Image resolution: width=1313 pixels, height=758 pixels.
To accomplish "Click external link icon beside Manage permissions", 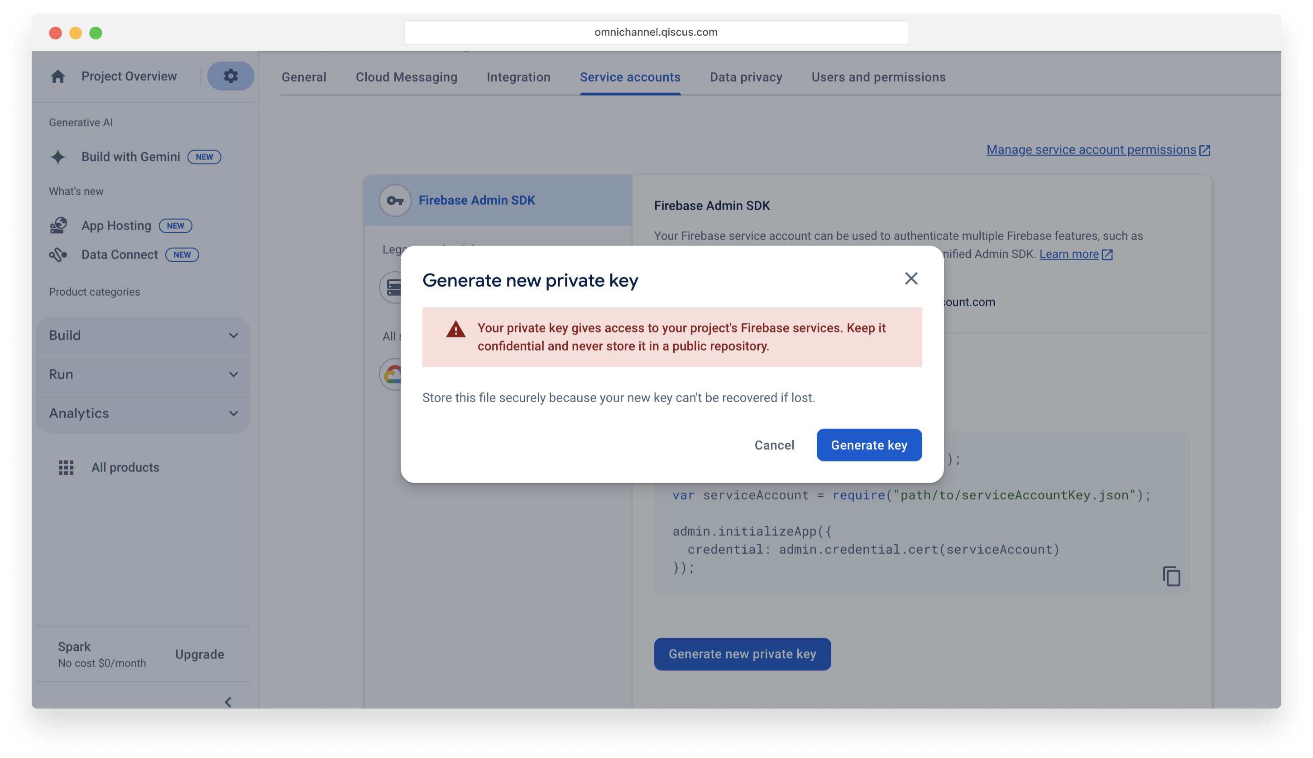I will tap(1205, 150).
